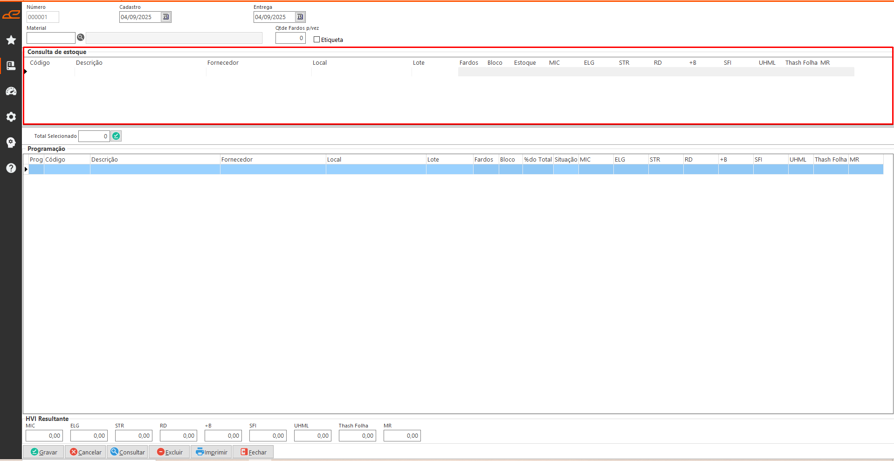Focus the Qtde Fardos p/vez field

pos(290,38)
